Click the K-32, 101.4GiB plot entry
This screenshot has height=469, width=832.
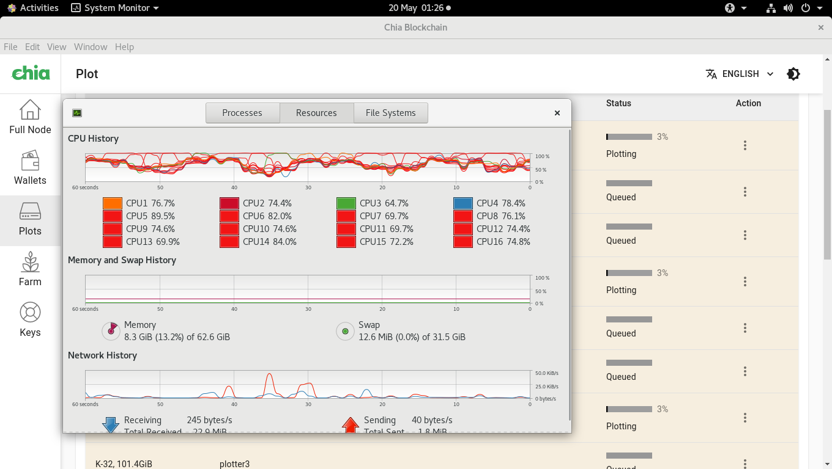click(124, 464)
